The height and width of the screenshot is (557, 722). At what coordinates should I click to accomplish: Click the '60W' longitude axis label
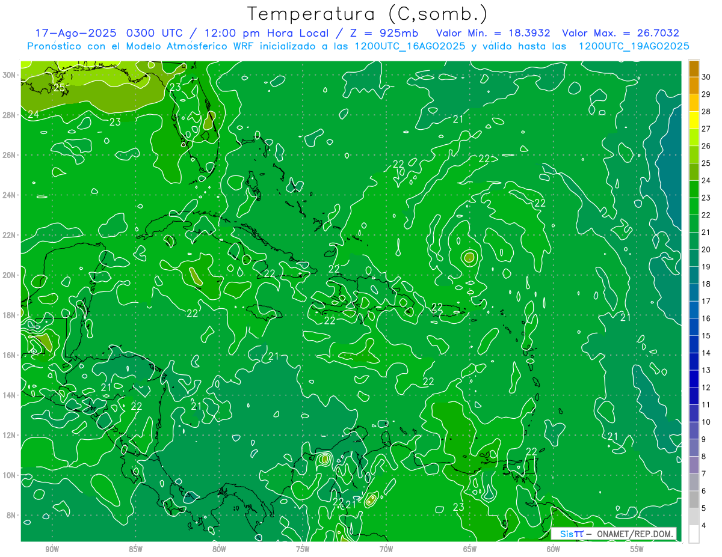point(554,549)
